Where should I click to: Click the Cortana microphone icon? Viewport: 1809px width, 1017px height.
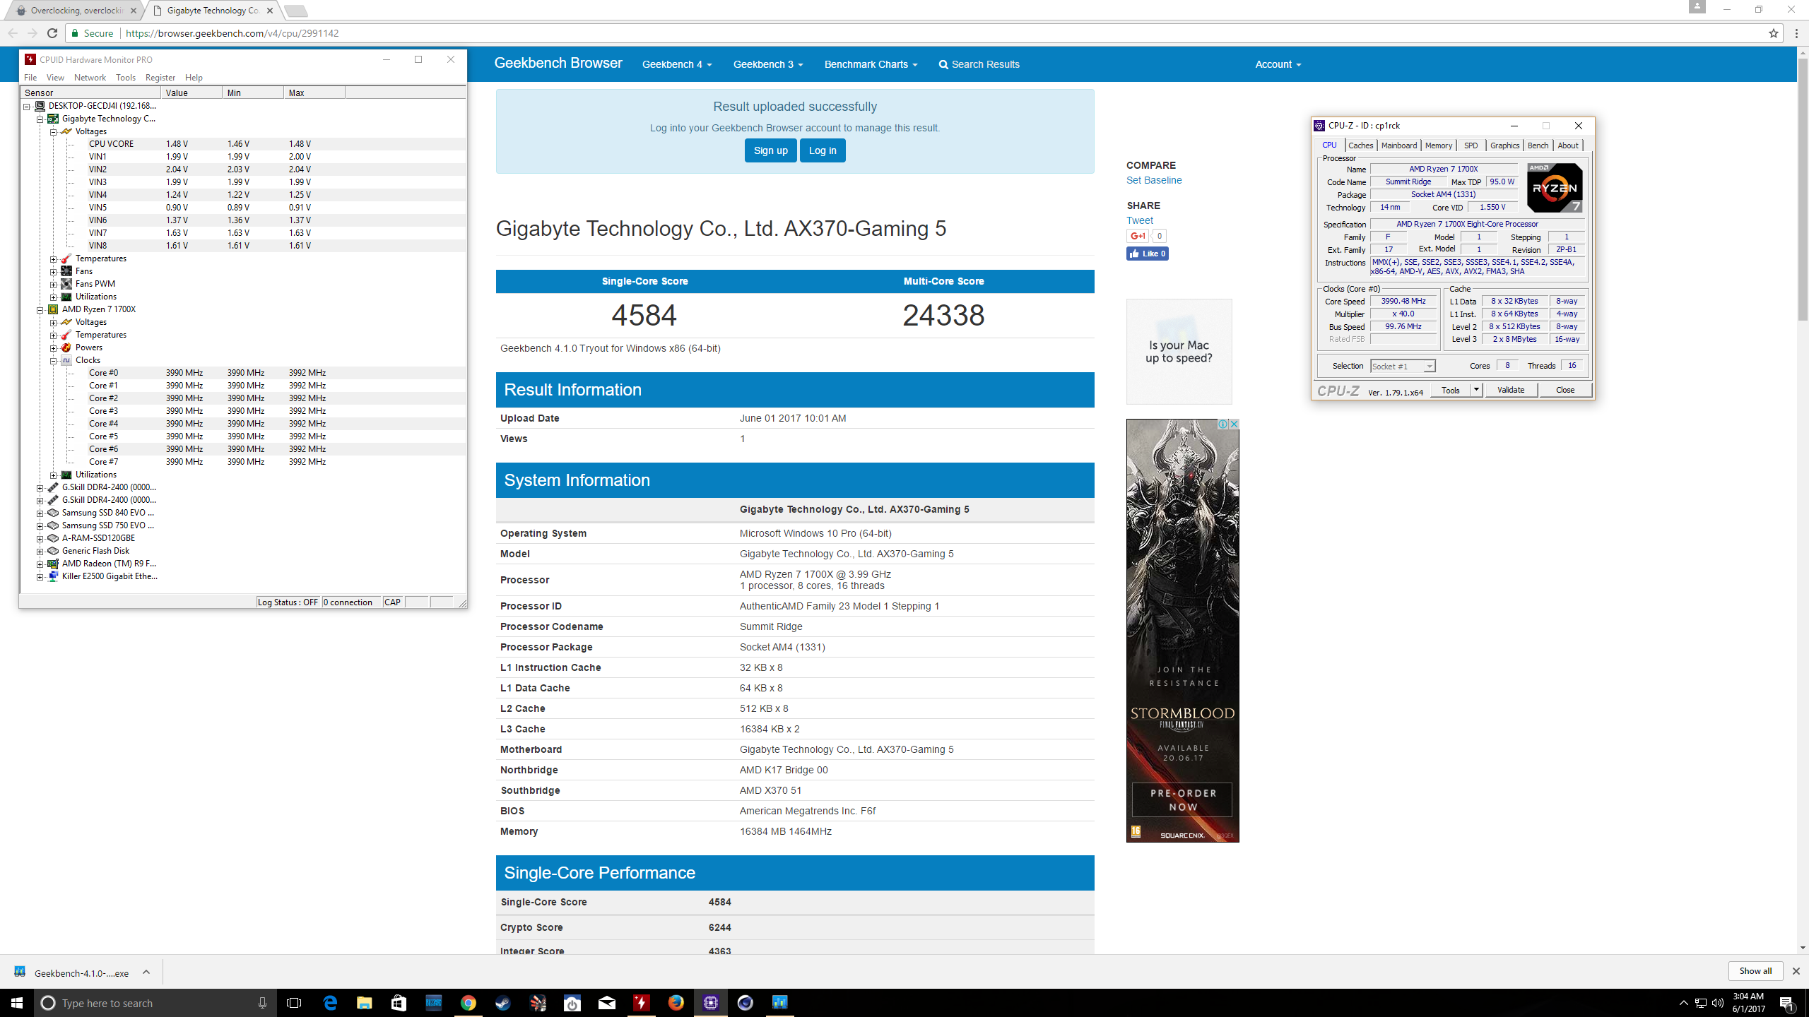coord(262,1003)
